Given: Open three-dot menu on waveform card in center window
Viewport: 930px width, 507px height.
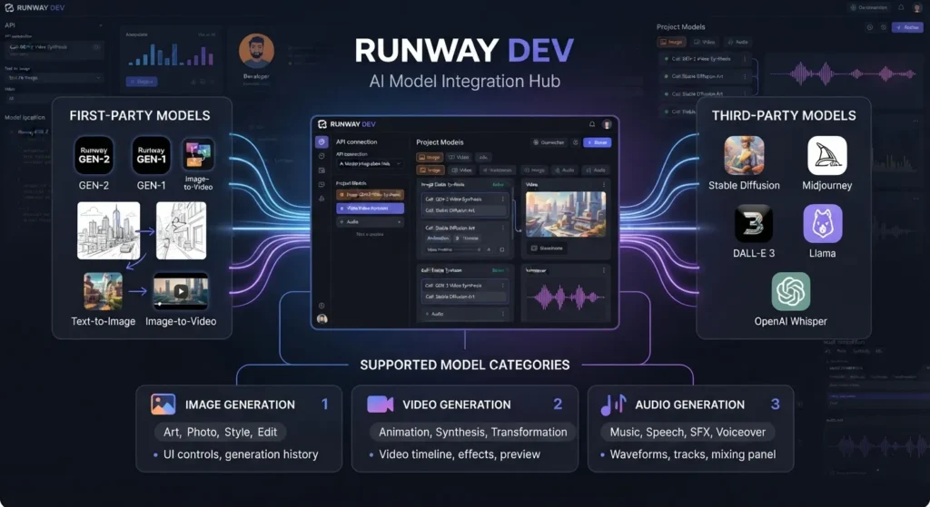Looking at the screenshot, I should (x=604, y=270).
